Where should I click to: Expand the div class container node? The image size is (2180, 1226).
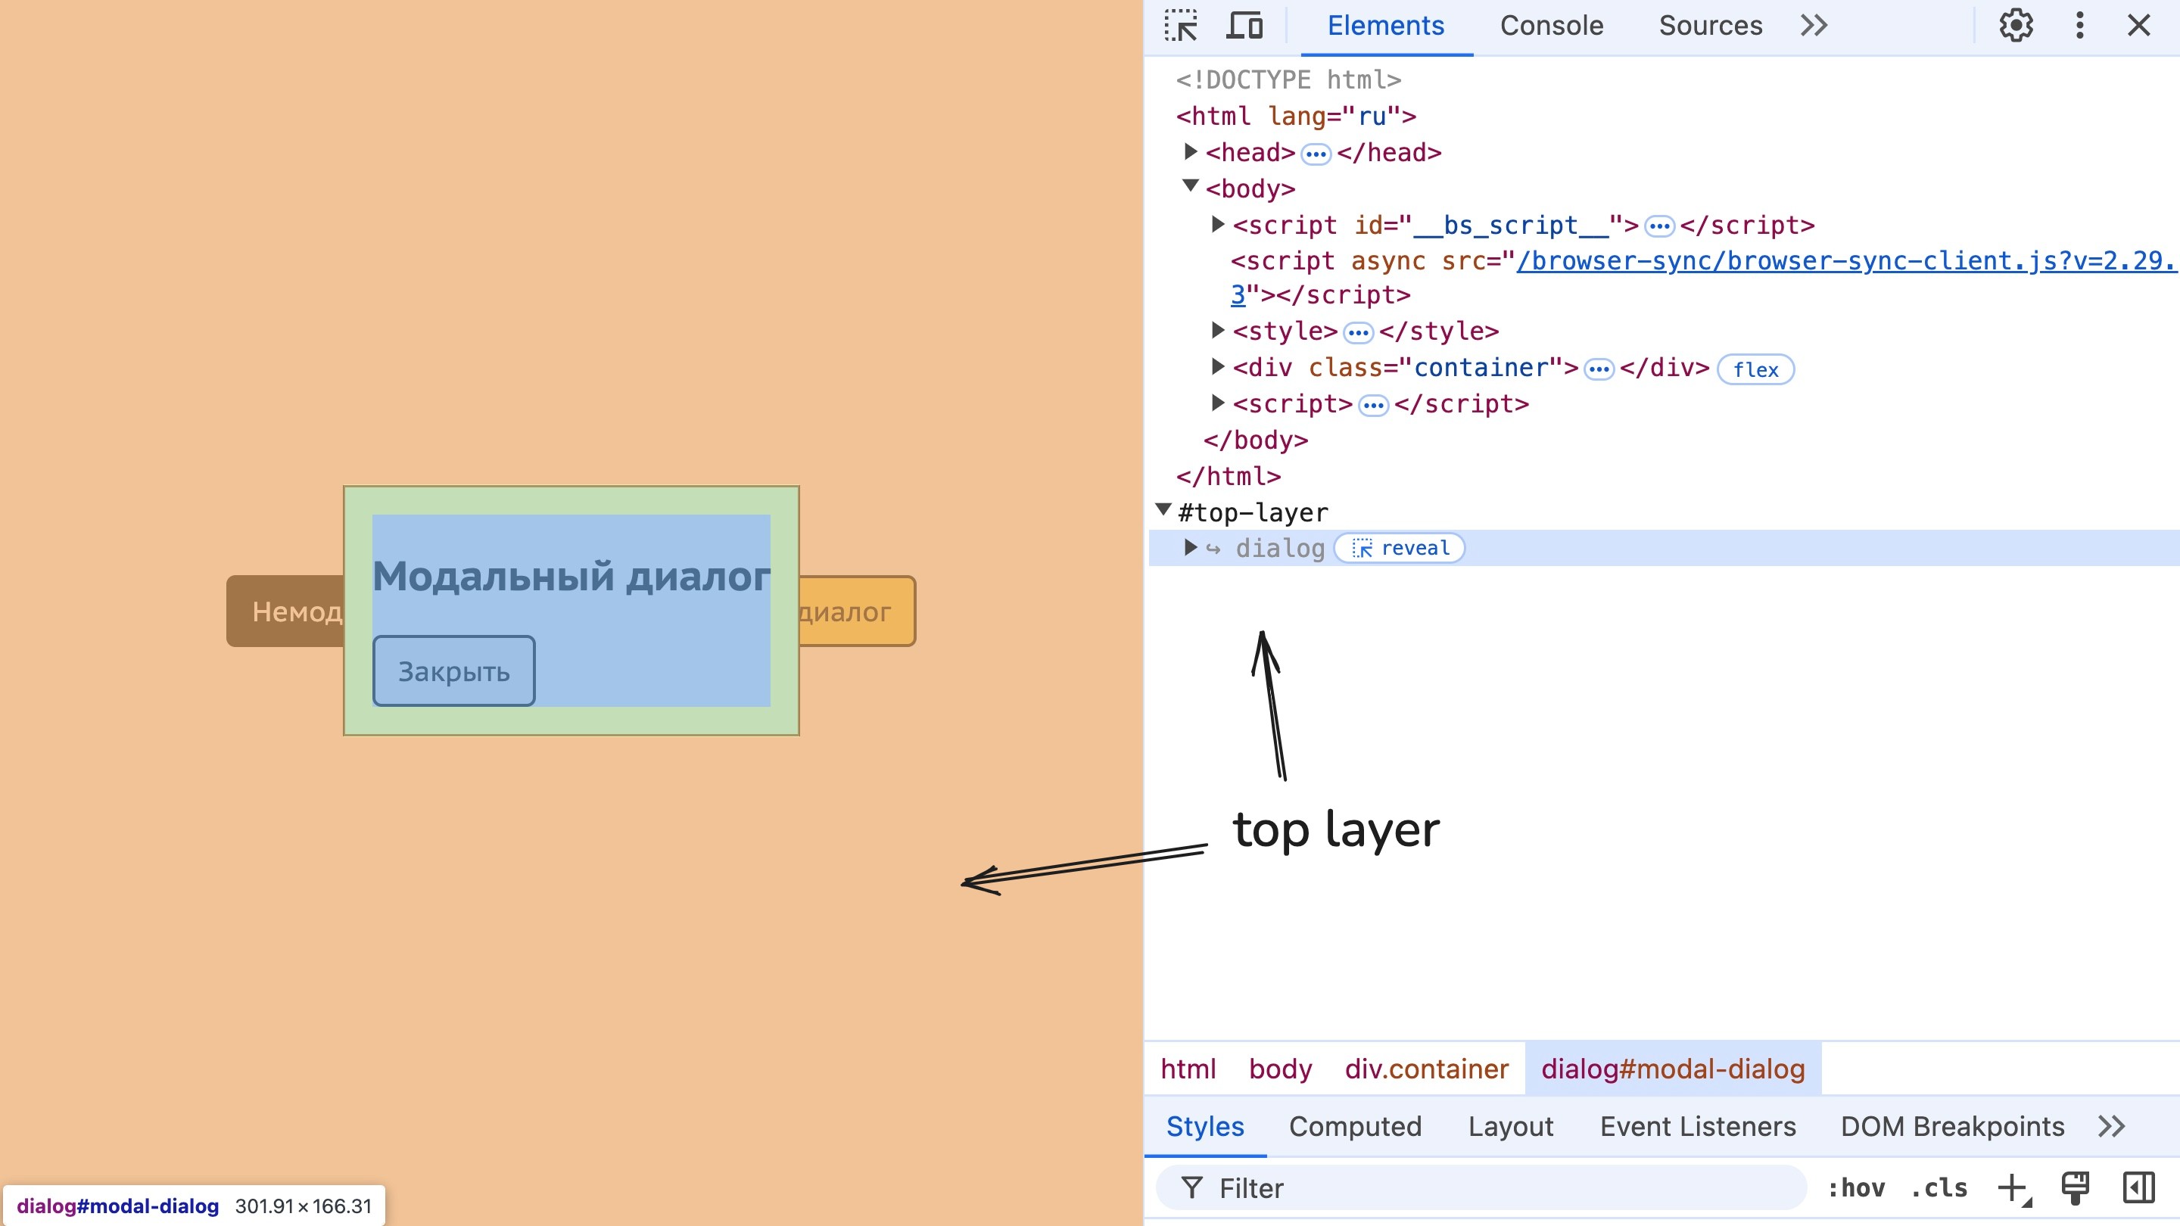click(1218, 366)
